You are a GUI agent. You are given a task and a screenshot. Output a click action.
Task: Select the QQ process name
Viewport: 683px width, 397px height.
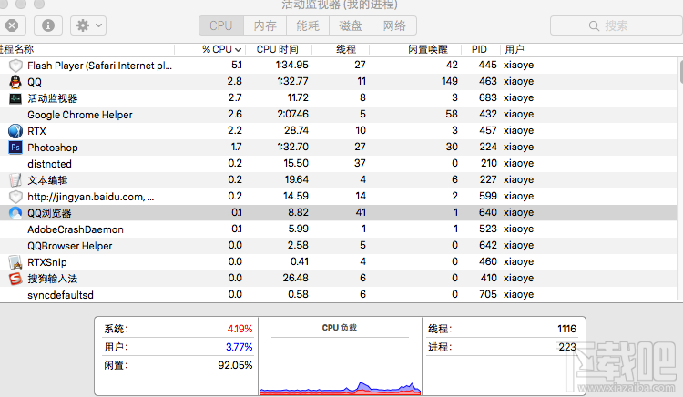[x=35, y=82]
